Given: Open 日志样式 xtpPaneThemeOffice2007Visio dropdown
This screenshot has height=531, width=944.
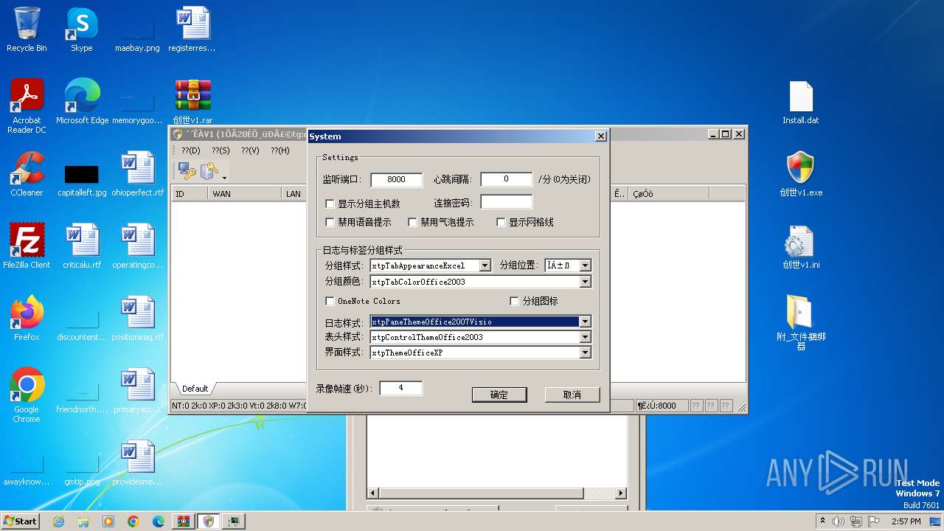Looking at the screenshot, I should [585, 322].
